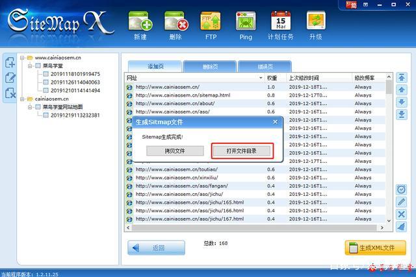Click the X delete-row icon on right
Viewport: 416px width, 277px height.
coord(402,214)
